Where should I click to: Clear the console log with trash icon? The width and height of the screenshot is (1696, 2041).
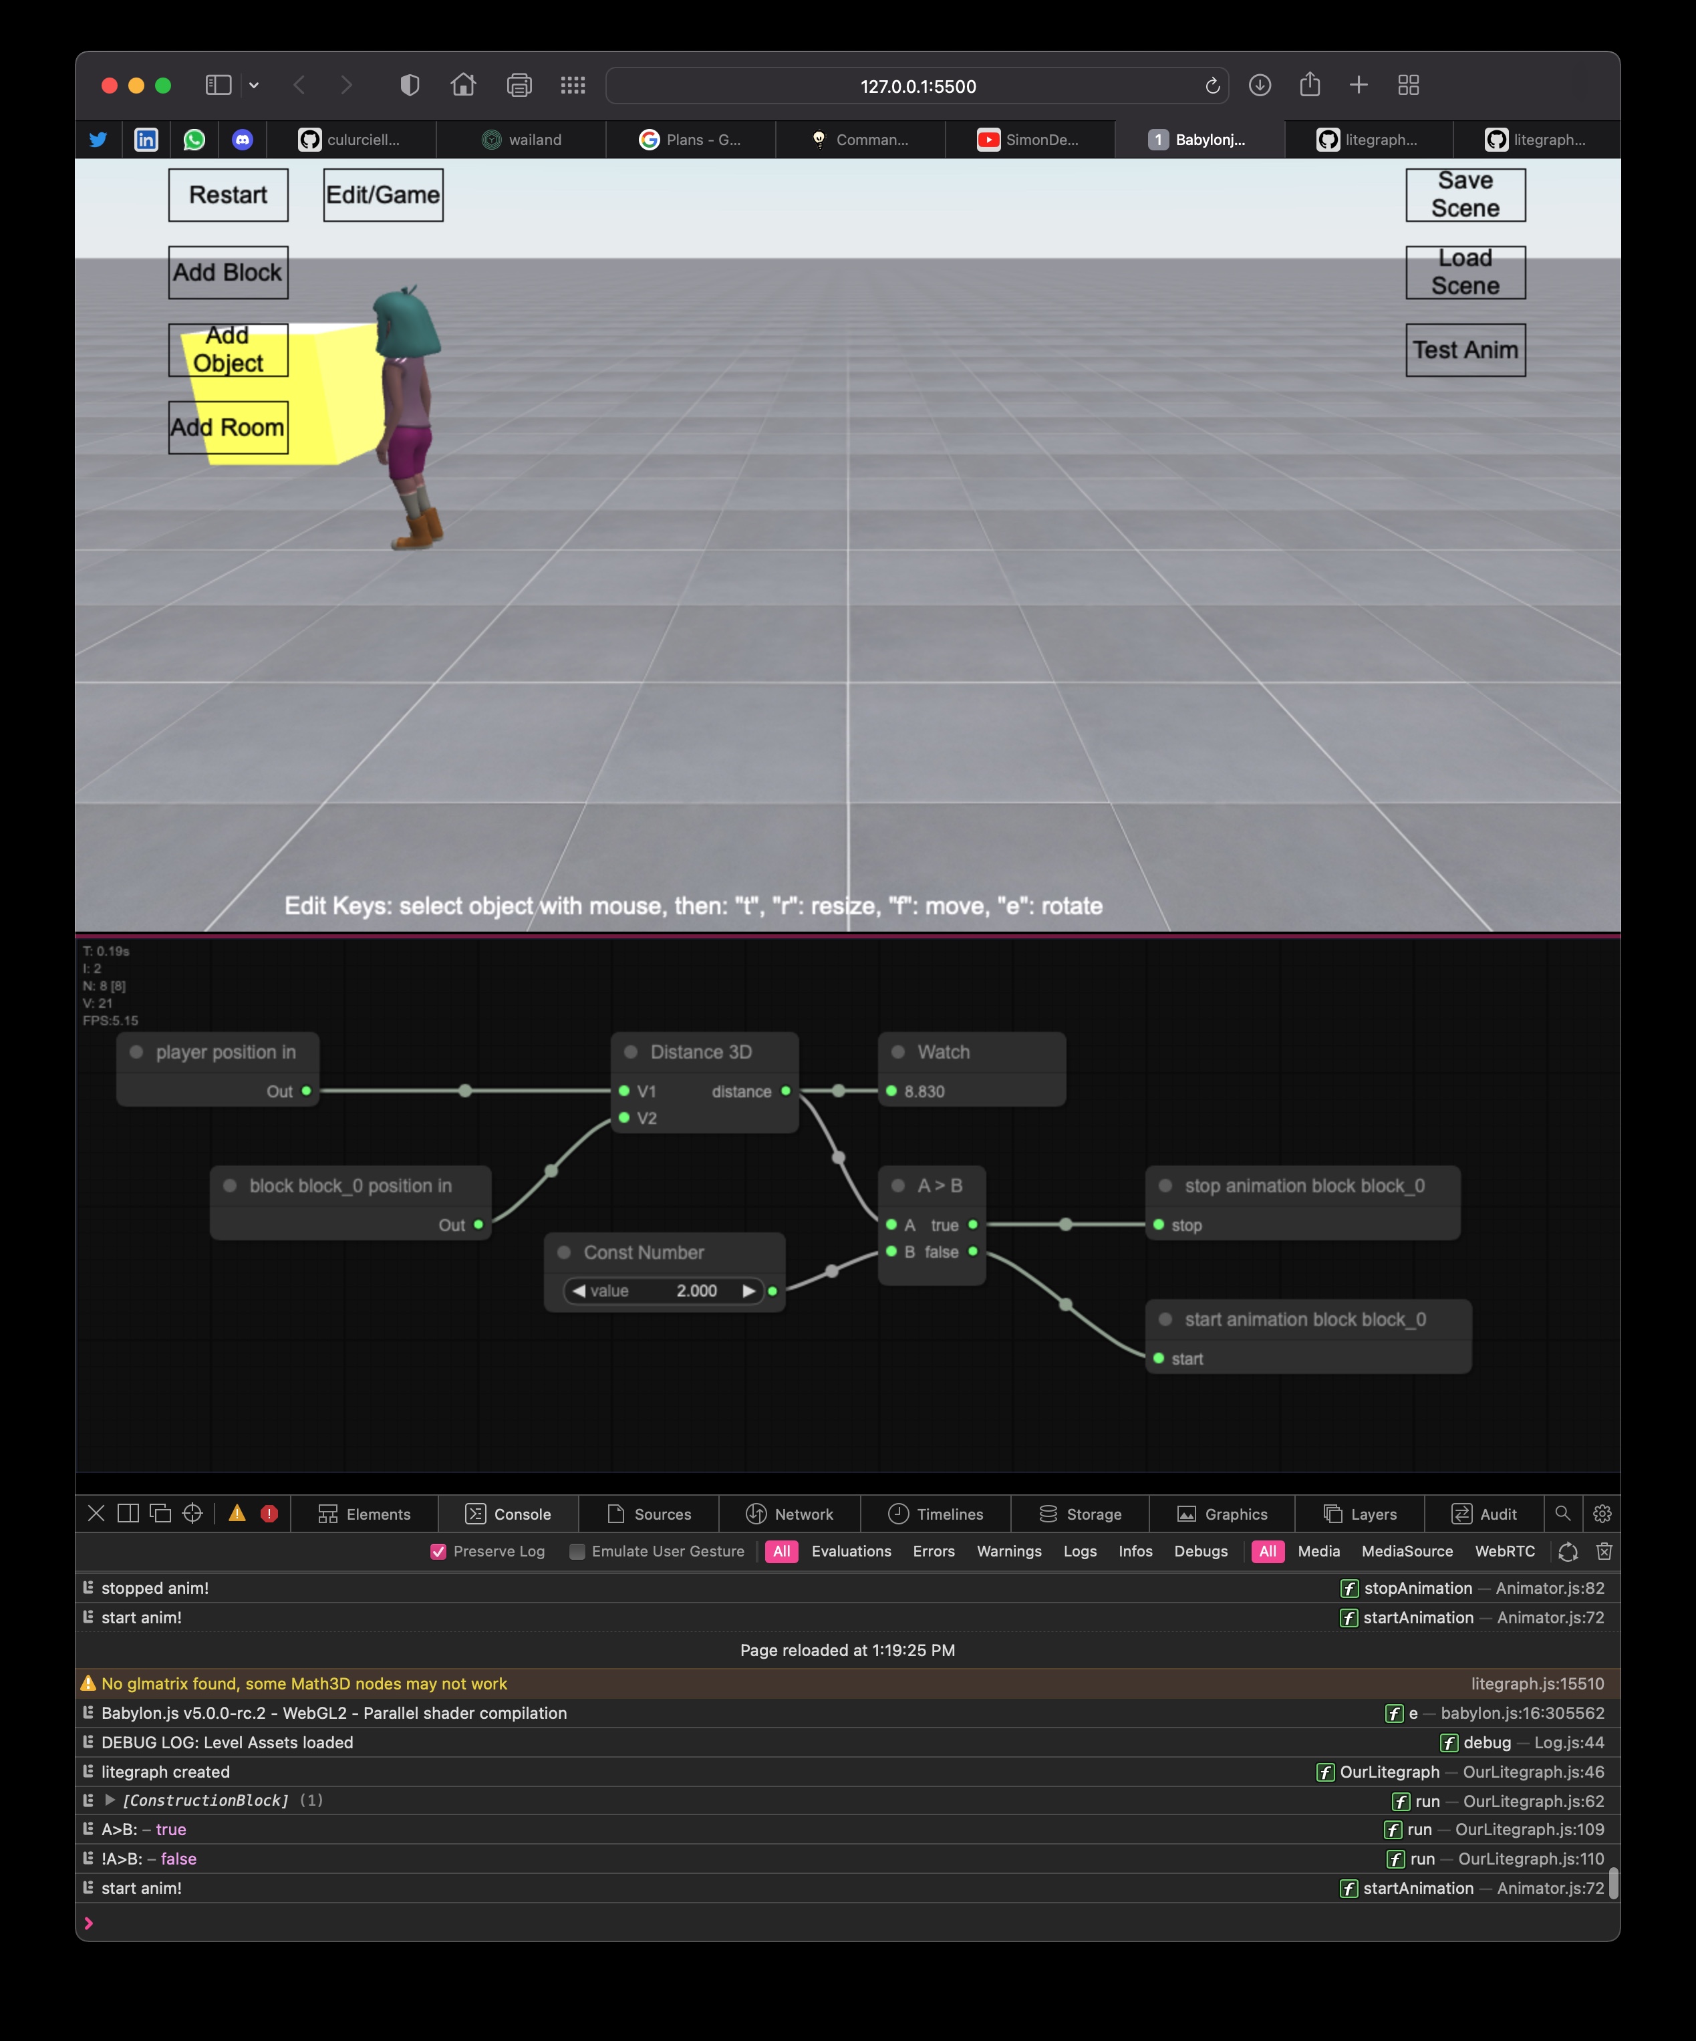click(1604, 1551)
